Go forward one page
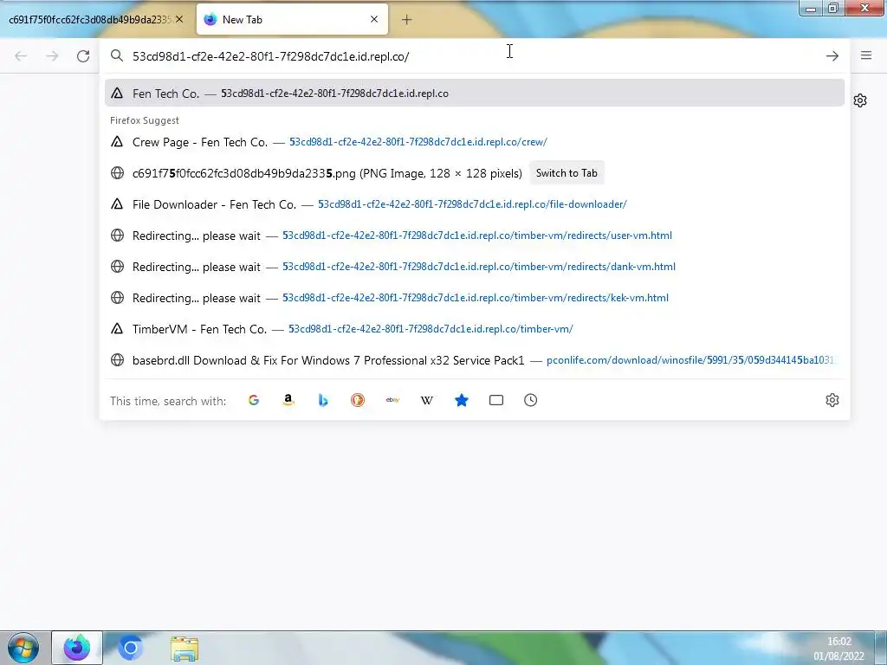887x665 pixels. pos(52,56)
